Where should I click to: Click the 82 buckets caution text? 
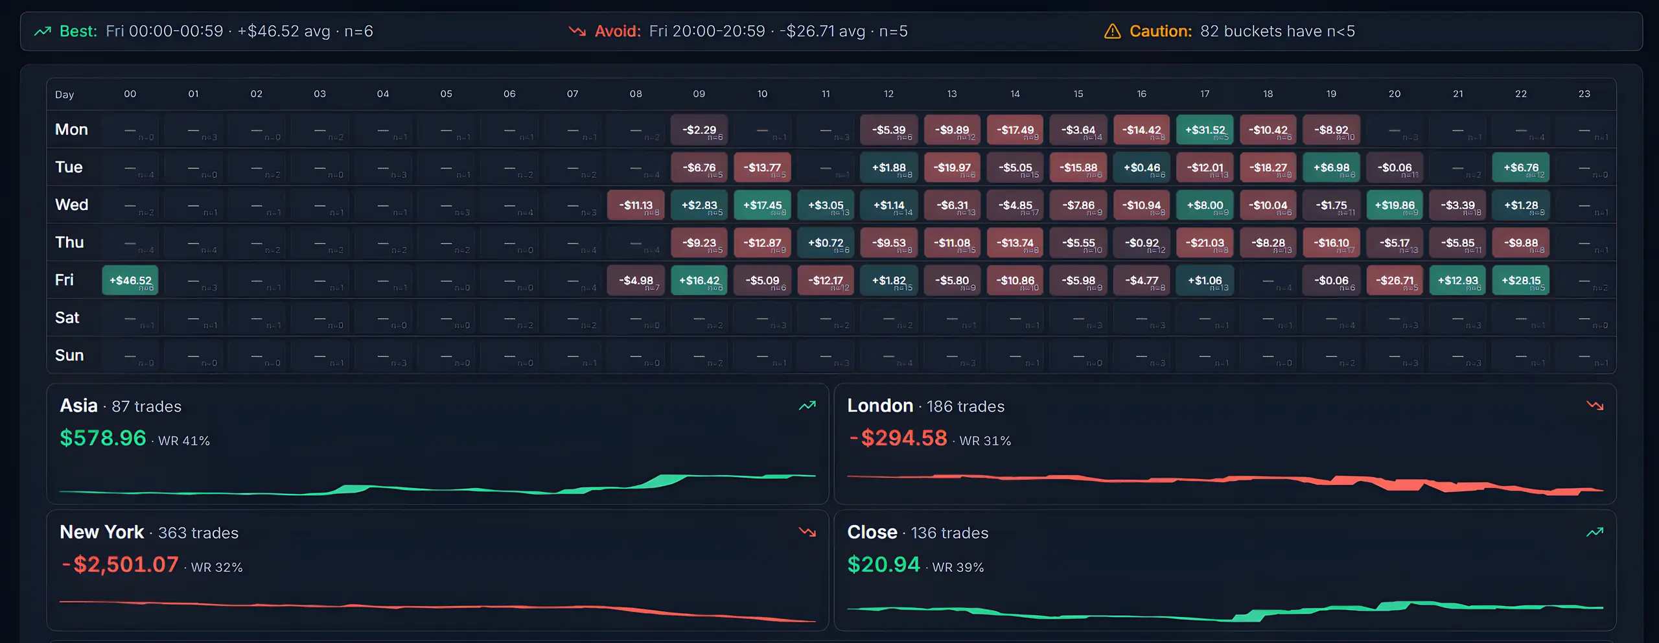(x=1278, y=30)
